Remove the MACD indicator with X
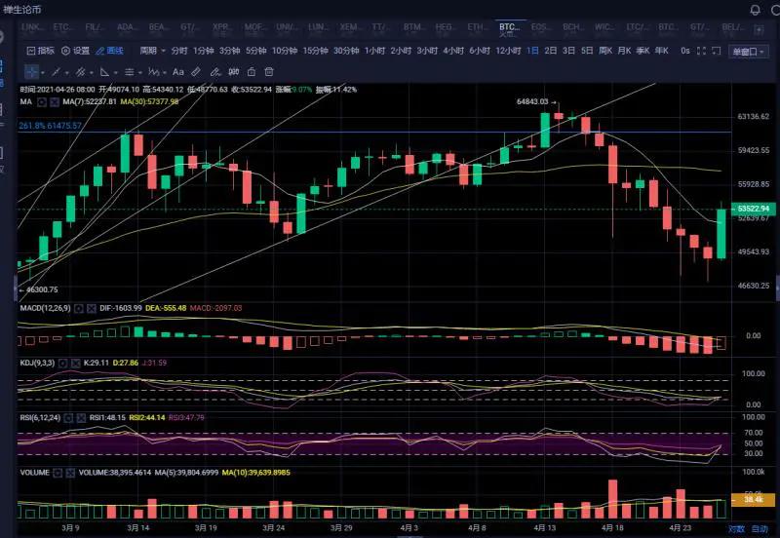The width and height of the screenshot is (780, 538). 91,309
